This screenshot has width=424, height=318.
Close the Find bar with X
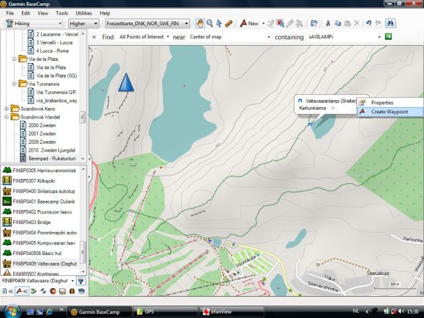(94, 37)
